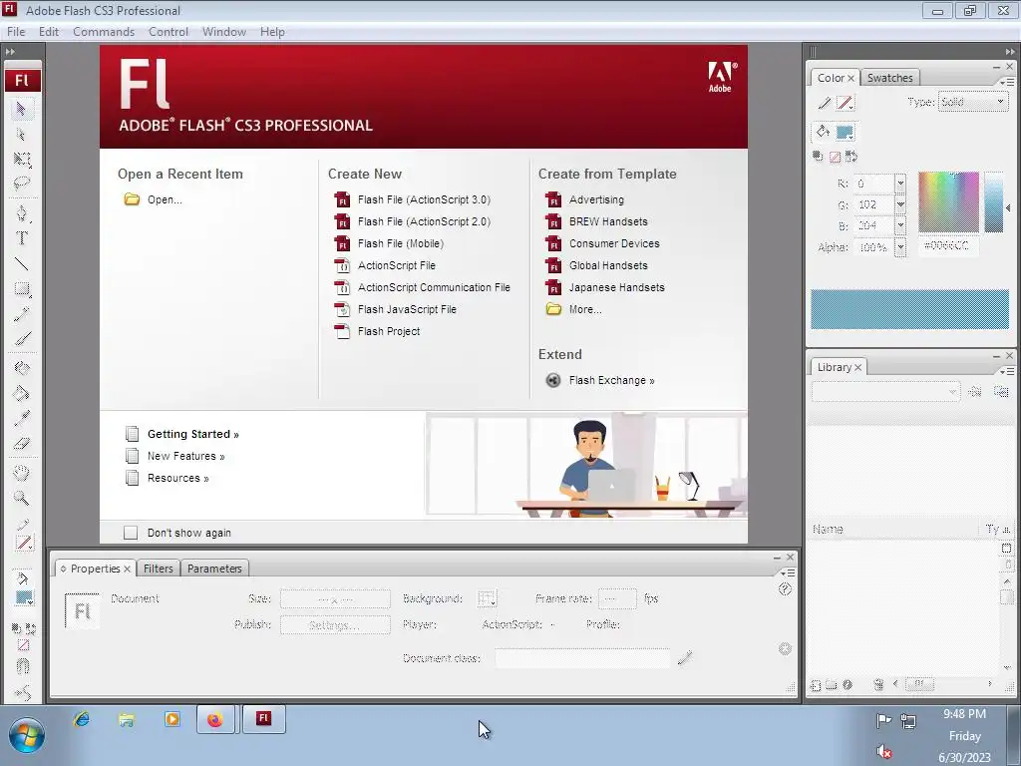The width and height of the screenshot is (1021, 766).
Task: Open the Library panel options menu
Action: pos(1007,371)
